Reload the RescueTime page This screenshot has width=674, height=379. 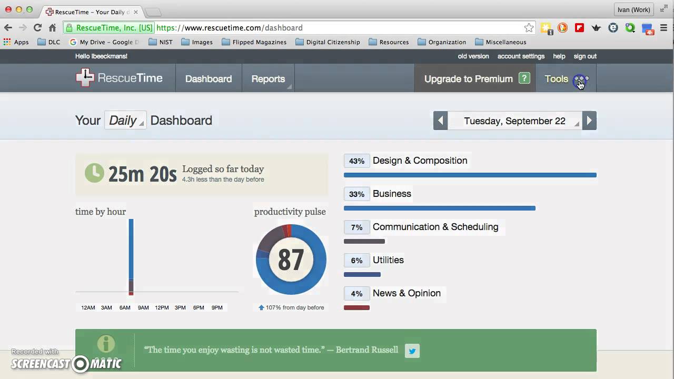tap(37, 28)
